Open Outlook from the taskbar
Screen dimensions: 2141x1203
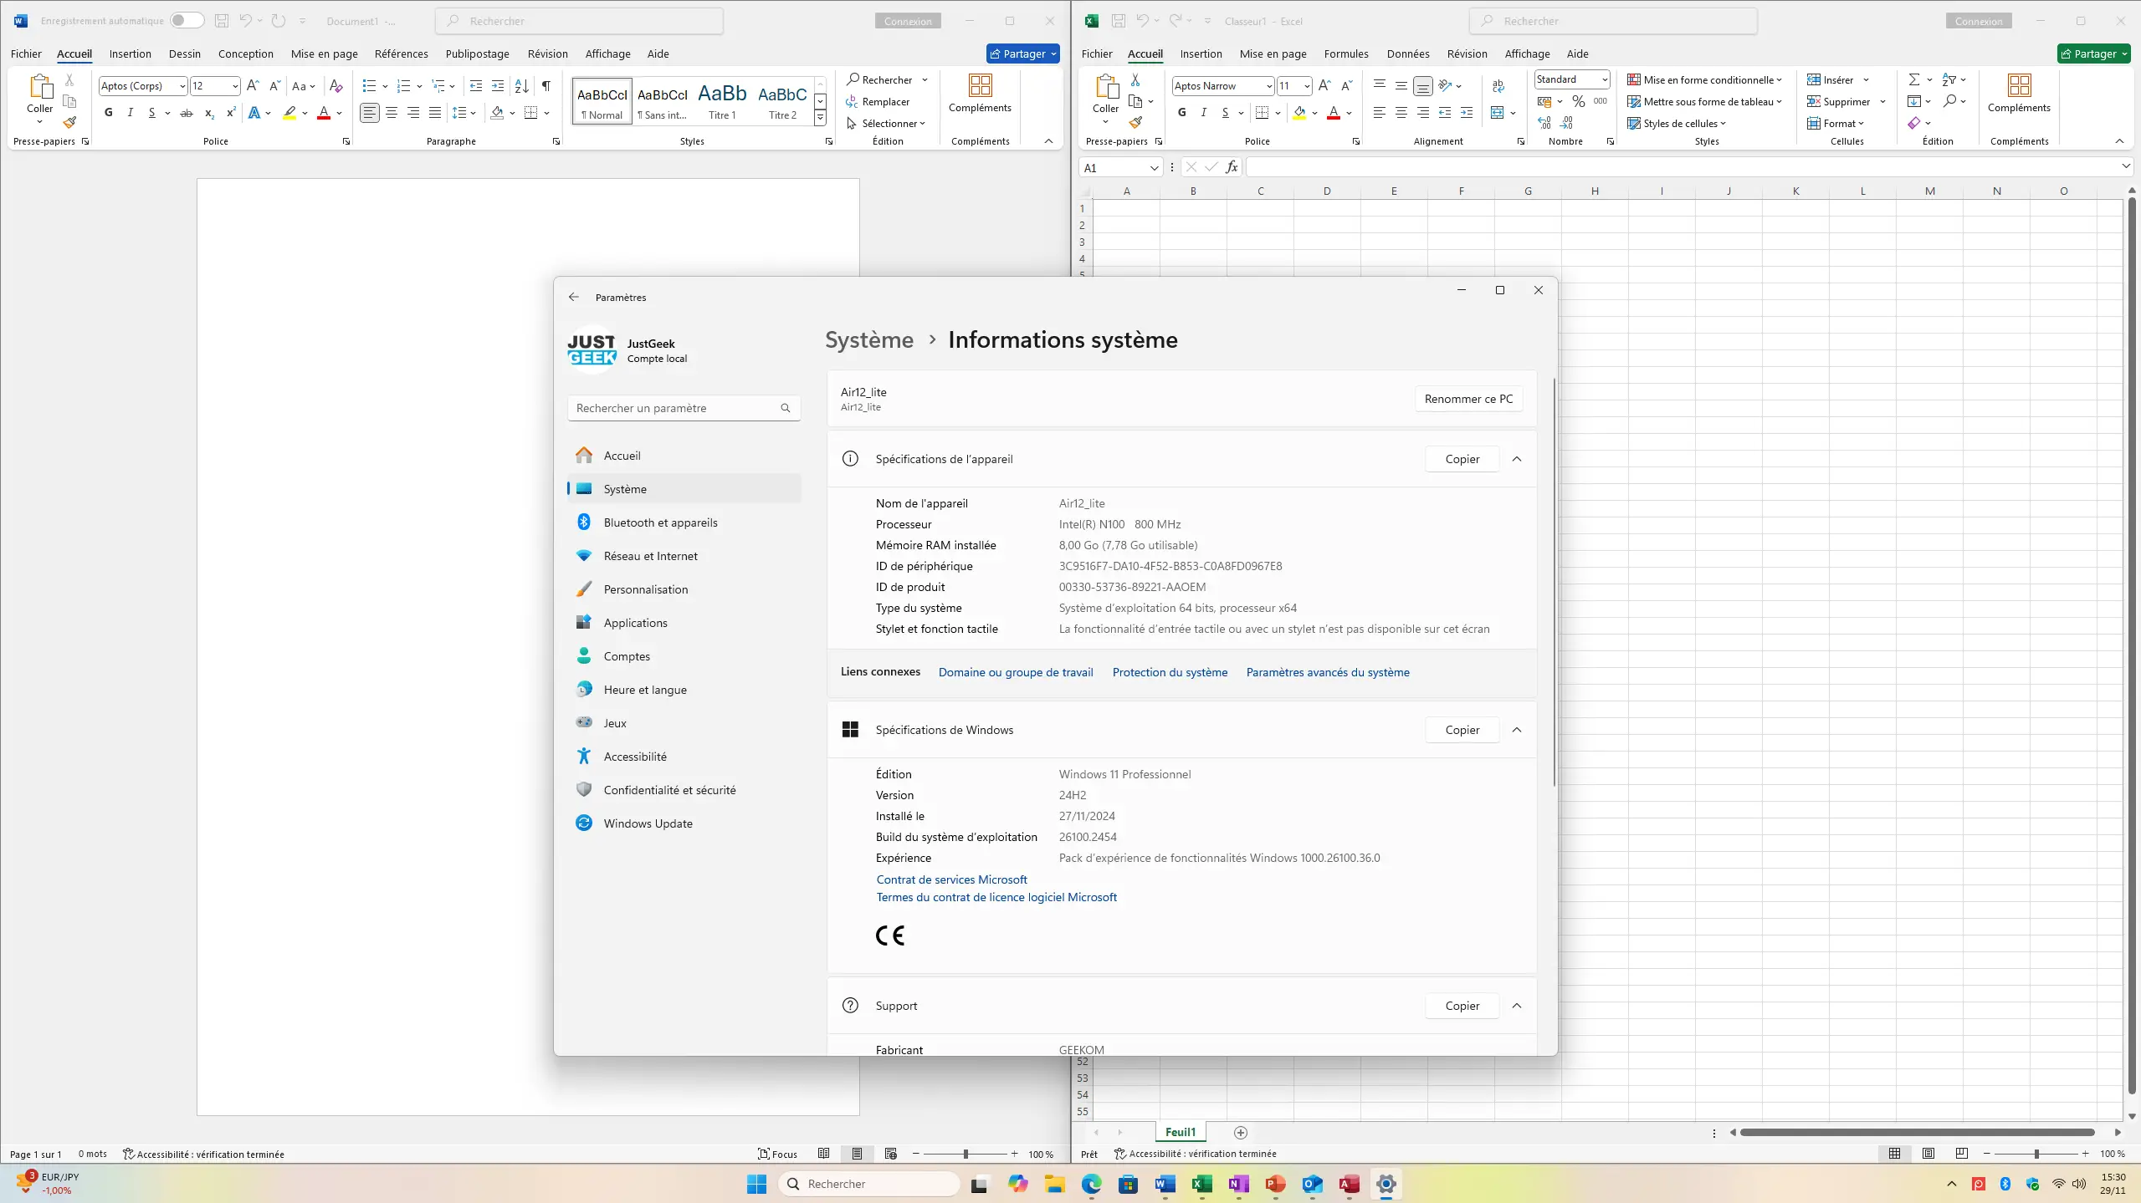coord(1312,1184)
